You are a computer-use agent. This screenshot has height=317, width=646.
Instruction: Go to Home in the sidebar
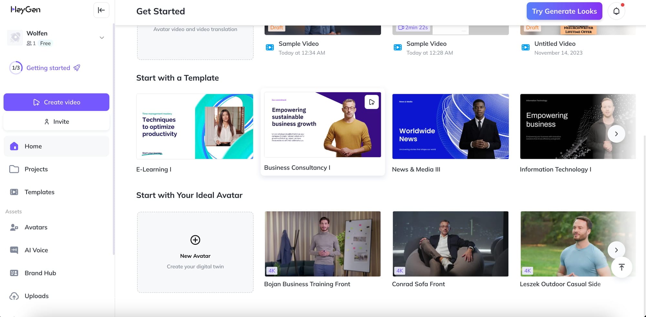coord(57,146)
